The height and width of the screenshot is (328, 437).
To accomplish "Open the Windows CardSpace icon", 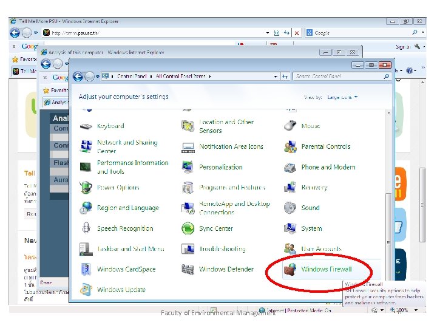I will point(86,269).
